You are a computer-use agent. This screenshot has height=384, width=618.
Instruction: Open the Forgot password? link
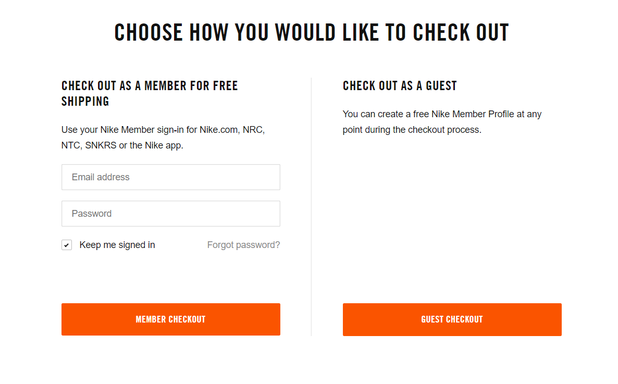pyautogui.click(x=243, y=245)
